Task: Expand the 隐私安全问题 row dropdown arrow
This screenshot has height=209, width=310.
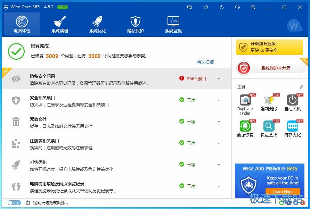Action: pyautogui.click(x=219, y=79)
